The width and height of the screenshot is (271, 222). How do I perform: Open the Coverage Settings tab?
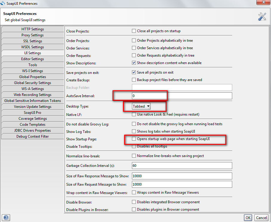point(33,119)
